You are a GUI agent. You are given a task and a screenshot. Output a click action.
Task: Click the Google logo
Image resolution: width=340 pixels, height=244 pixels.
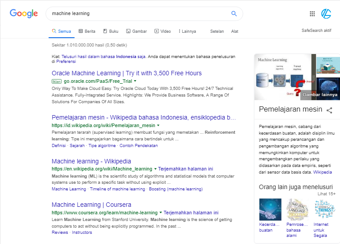pyautogui.click(x=24, y=13)
